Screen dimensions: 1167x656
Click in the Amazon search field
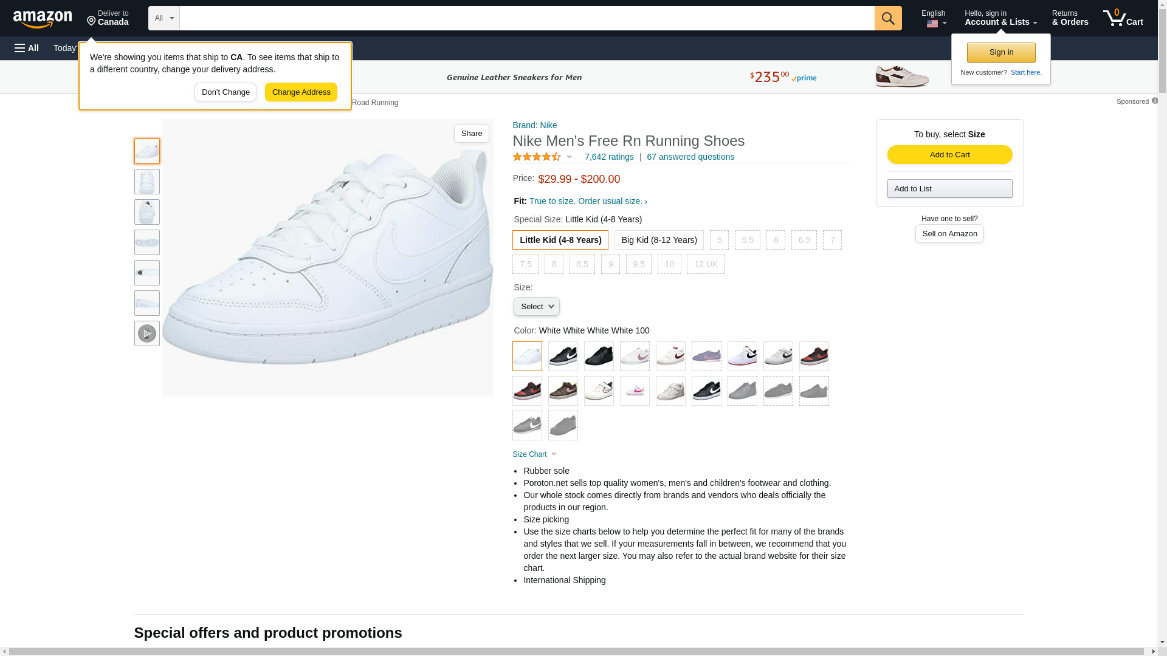(526, 18)
